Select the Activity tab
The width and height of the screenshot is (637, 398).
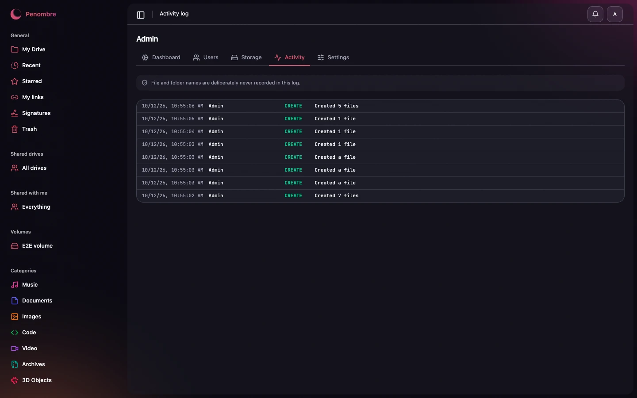(x=289, y=57)
